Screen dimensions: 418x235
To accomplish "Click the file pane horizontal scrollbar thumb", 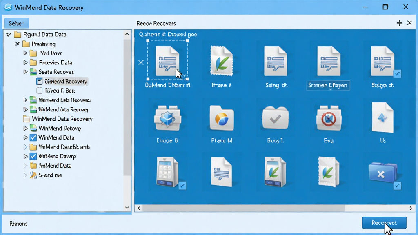I will click(x=244, y=208).
